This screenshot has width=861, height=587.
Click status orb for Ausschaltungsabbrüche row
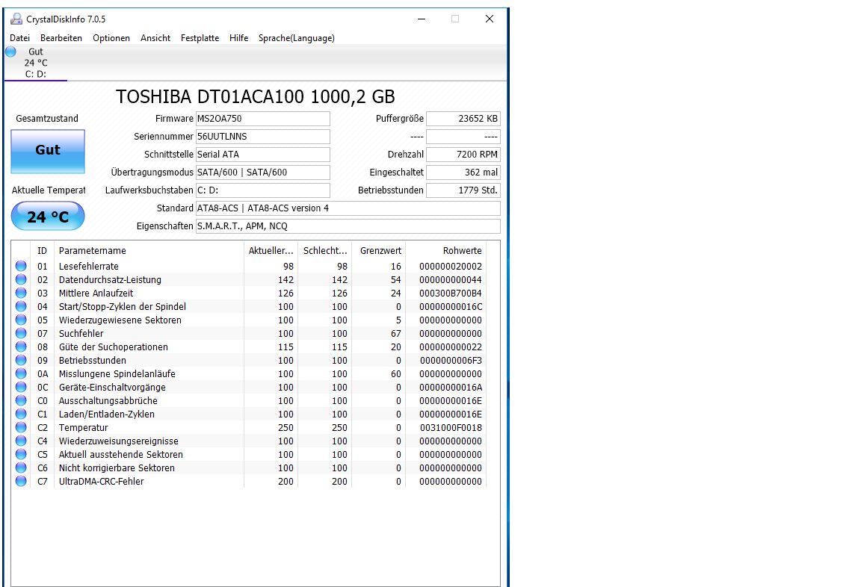coord(21,400)
